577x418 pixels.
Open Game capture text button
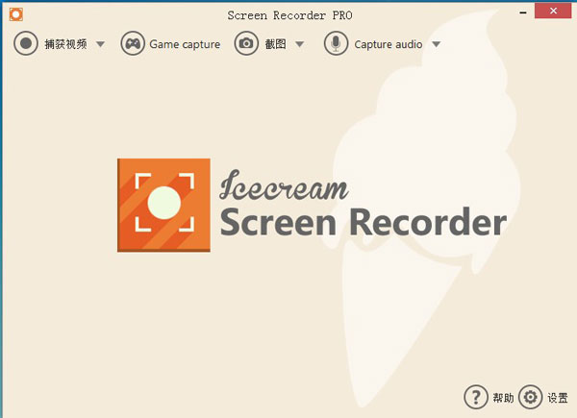(185, 44)
